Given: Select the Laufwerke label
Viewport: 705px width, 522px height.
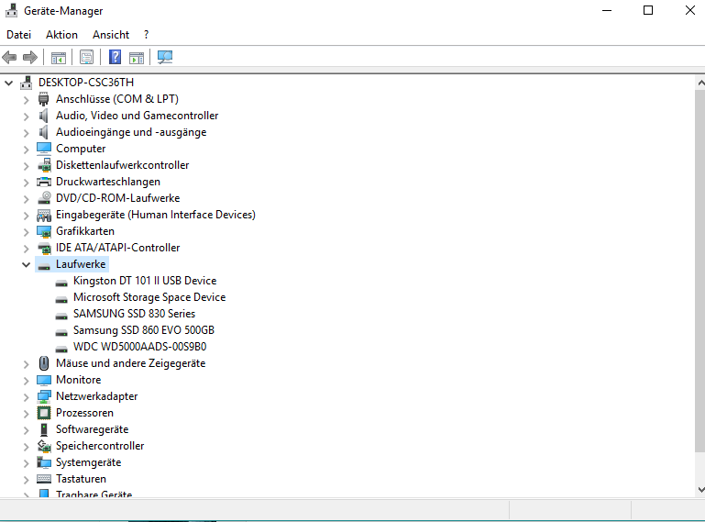Looking at the screenshot, I should [81, 264].
